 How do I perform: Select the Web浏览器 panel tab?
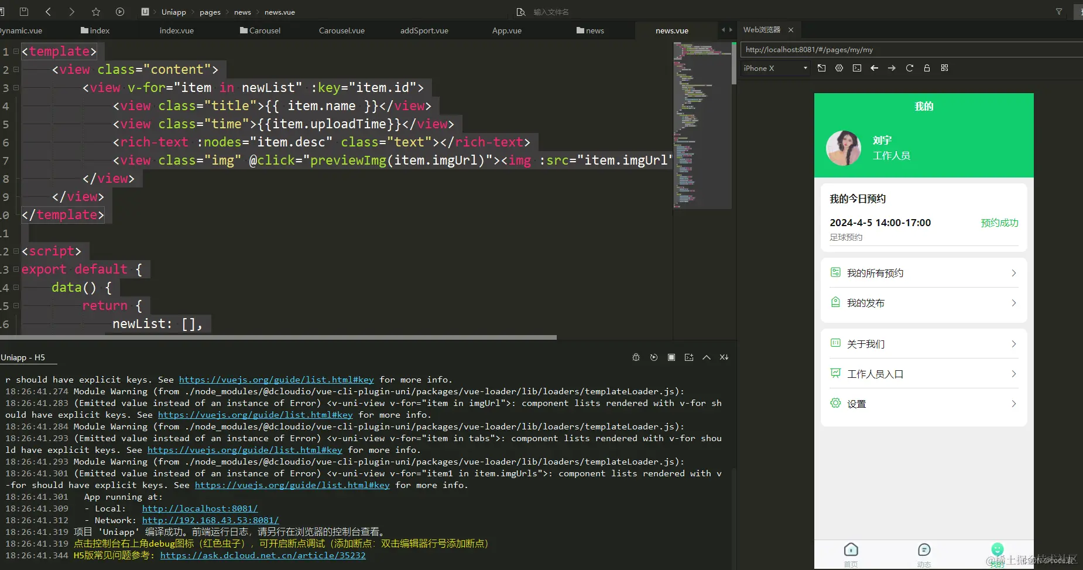coord(762,29)
